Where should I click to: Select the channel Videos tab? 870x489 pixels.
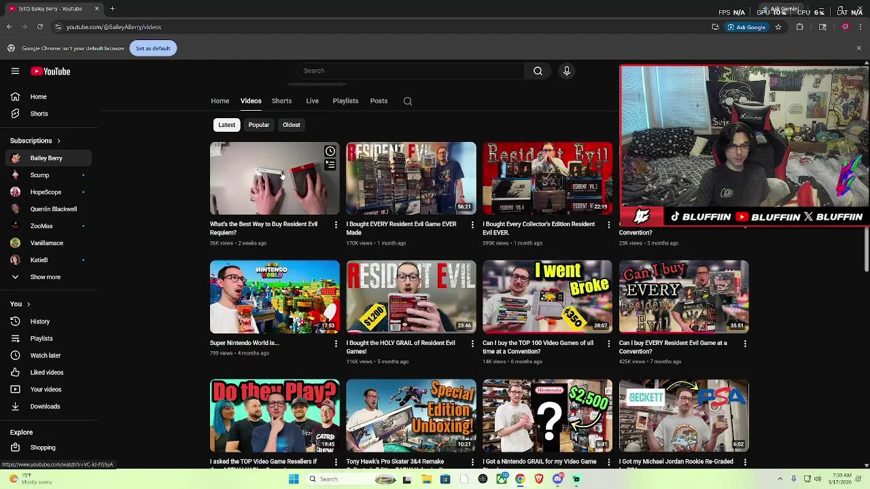click(251, 101)
